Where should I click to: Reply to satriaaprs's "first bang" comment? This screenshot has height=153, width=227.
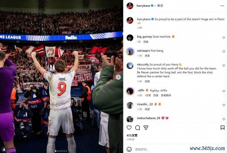tap(147, 56)
